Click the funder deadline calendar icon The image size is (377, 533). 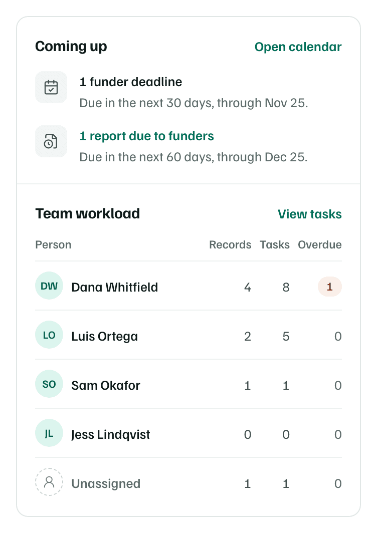51,87
